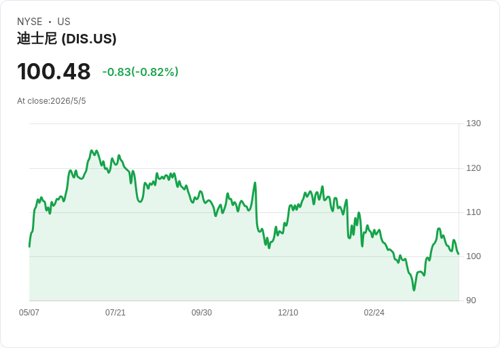This screenshot has width=500, height=348.
Task: Click the 110 price axis label
Action: [x=474, y=212]
